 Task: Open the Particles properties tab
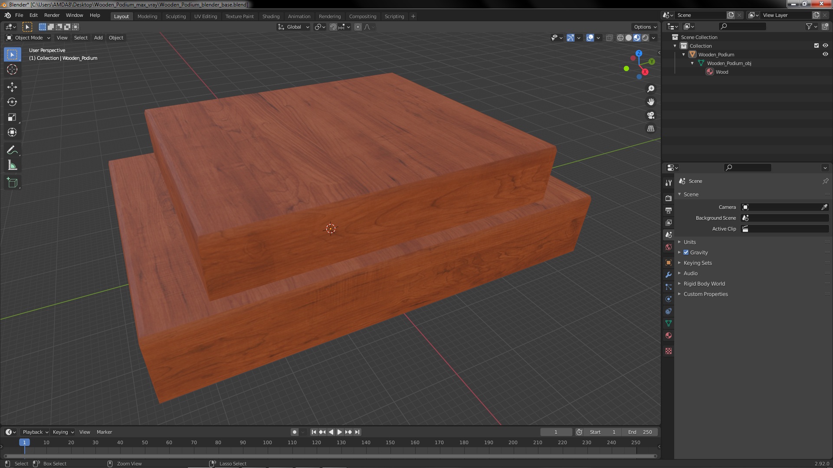pos(669,287)
